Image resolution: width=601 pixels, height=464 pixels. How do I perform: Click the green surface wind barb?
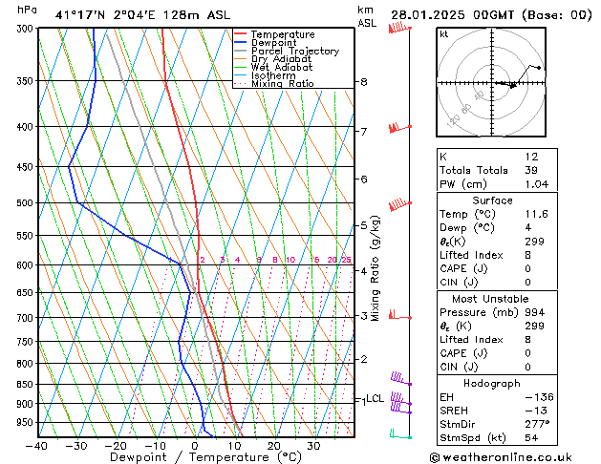click(x=400, y=433)
